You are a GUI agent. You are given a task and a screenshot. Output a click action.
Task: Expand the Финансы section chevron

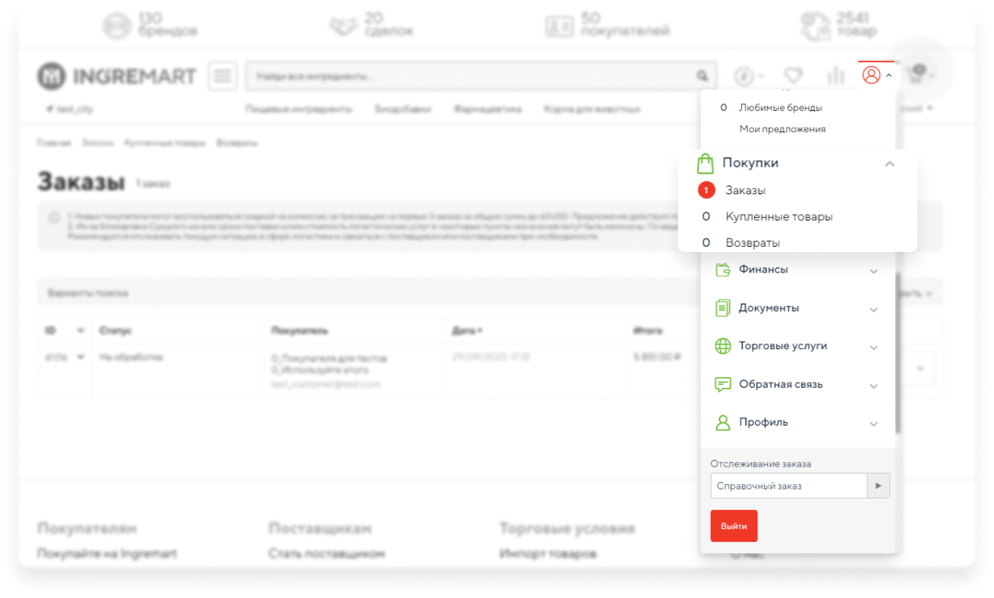click(x=874, y=271)
